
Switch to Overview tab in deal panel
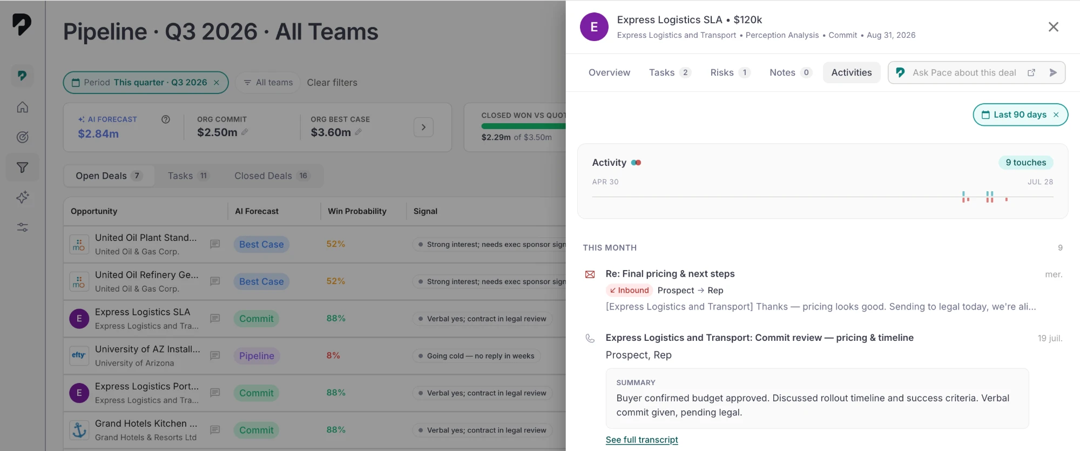click(609, 73)
